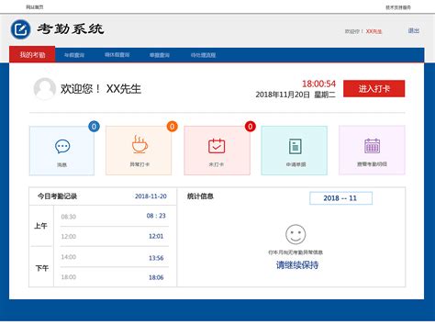Click the scheduled 08:30 time
The image size is (435, 336).
[x=69, y=217]
